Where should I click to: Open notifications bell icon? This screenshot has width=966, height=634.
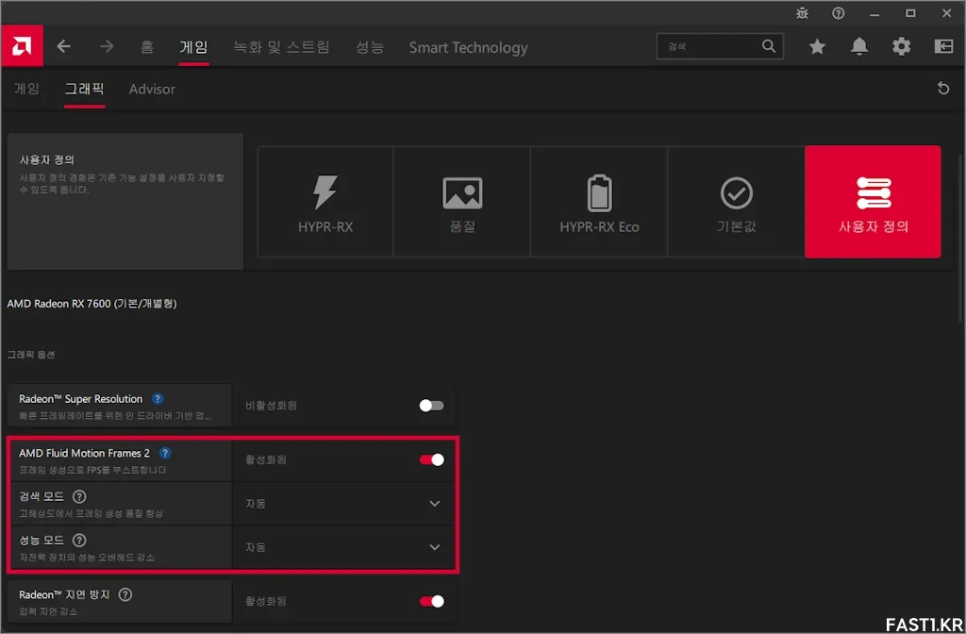point(858,46)
